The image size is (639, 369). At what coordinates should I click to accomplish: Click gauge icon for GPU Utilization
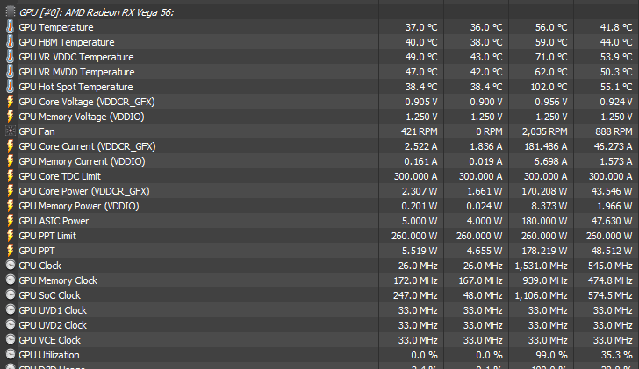(x=11, y=355)
